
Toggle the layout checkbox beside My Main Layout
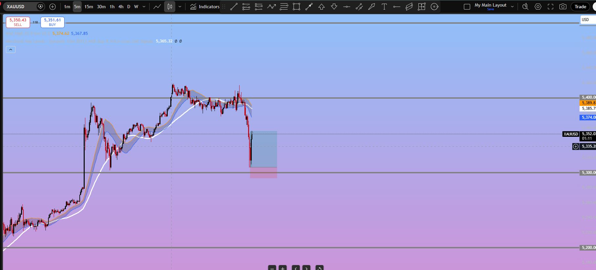pos(467,7)
